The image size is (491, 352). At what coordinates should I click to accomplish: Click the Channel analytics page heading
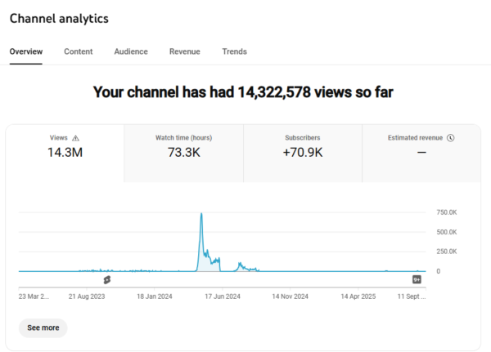(59, 18)
